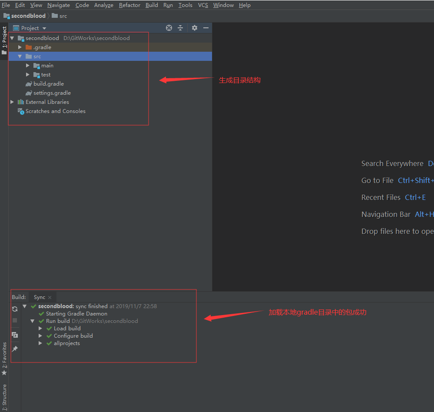Screen dimensions: 434x412
Task: Click the rerun sync refresh icon in Build panel
Action: coord(15,309)
